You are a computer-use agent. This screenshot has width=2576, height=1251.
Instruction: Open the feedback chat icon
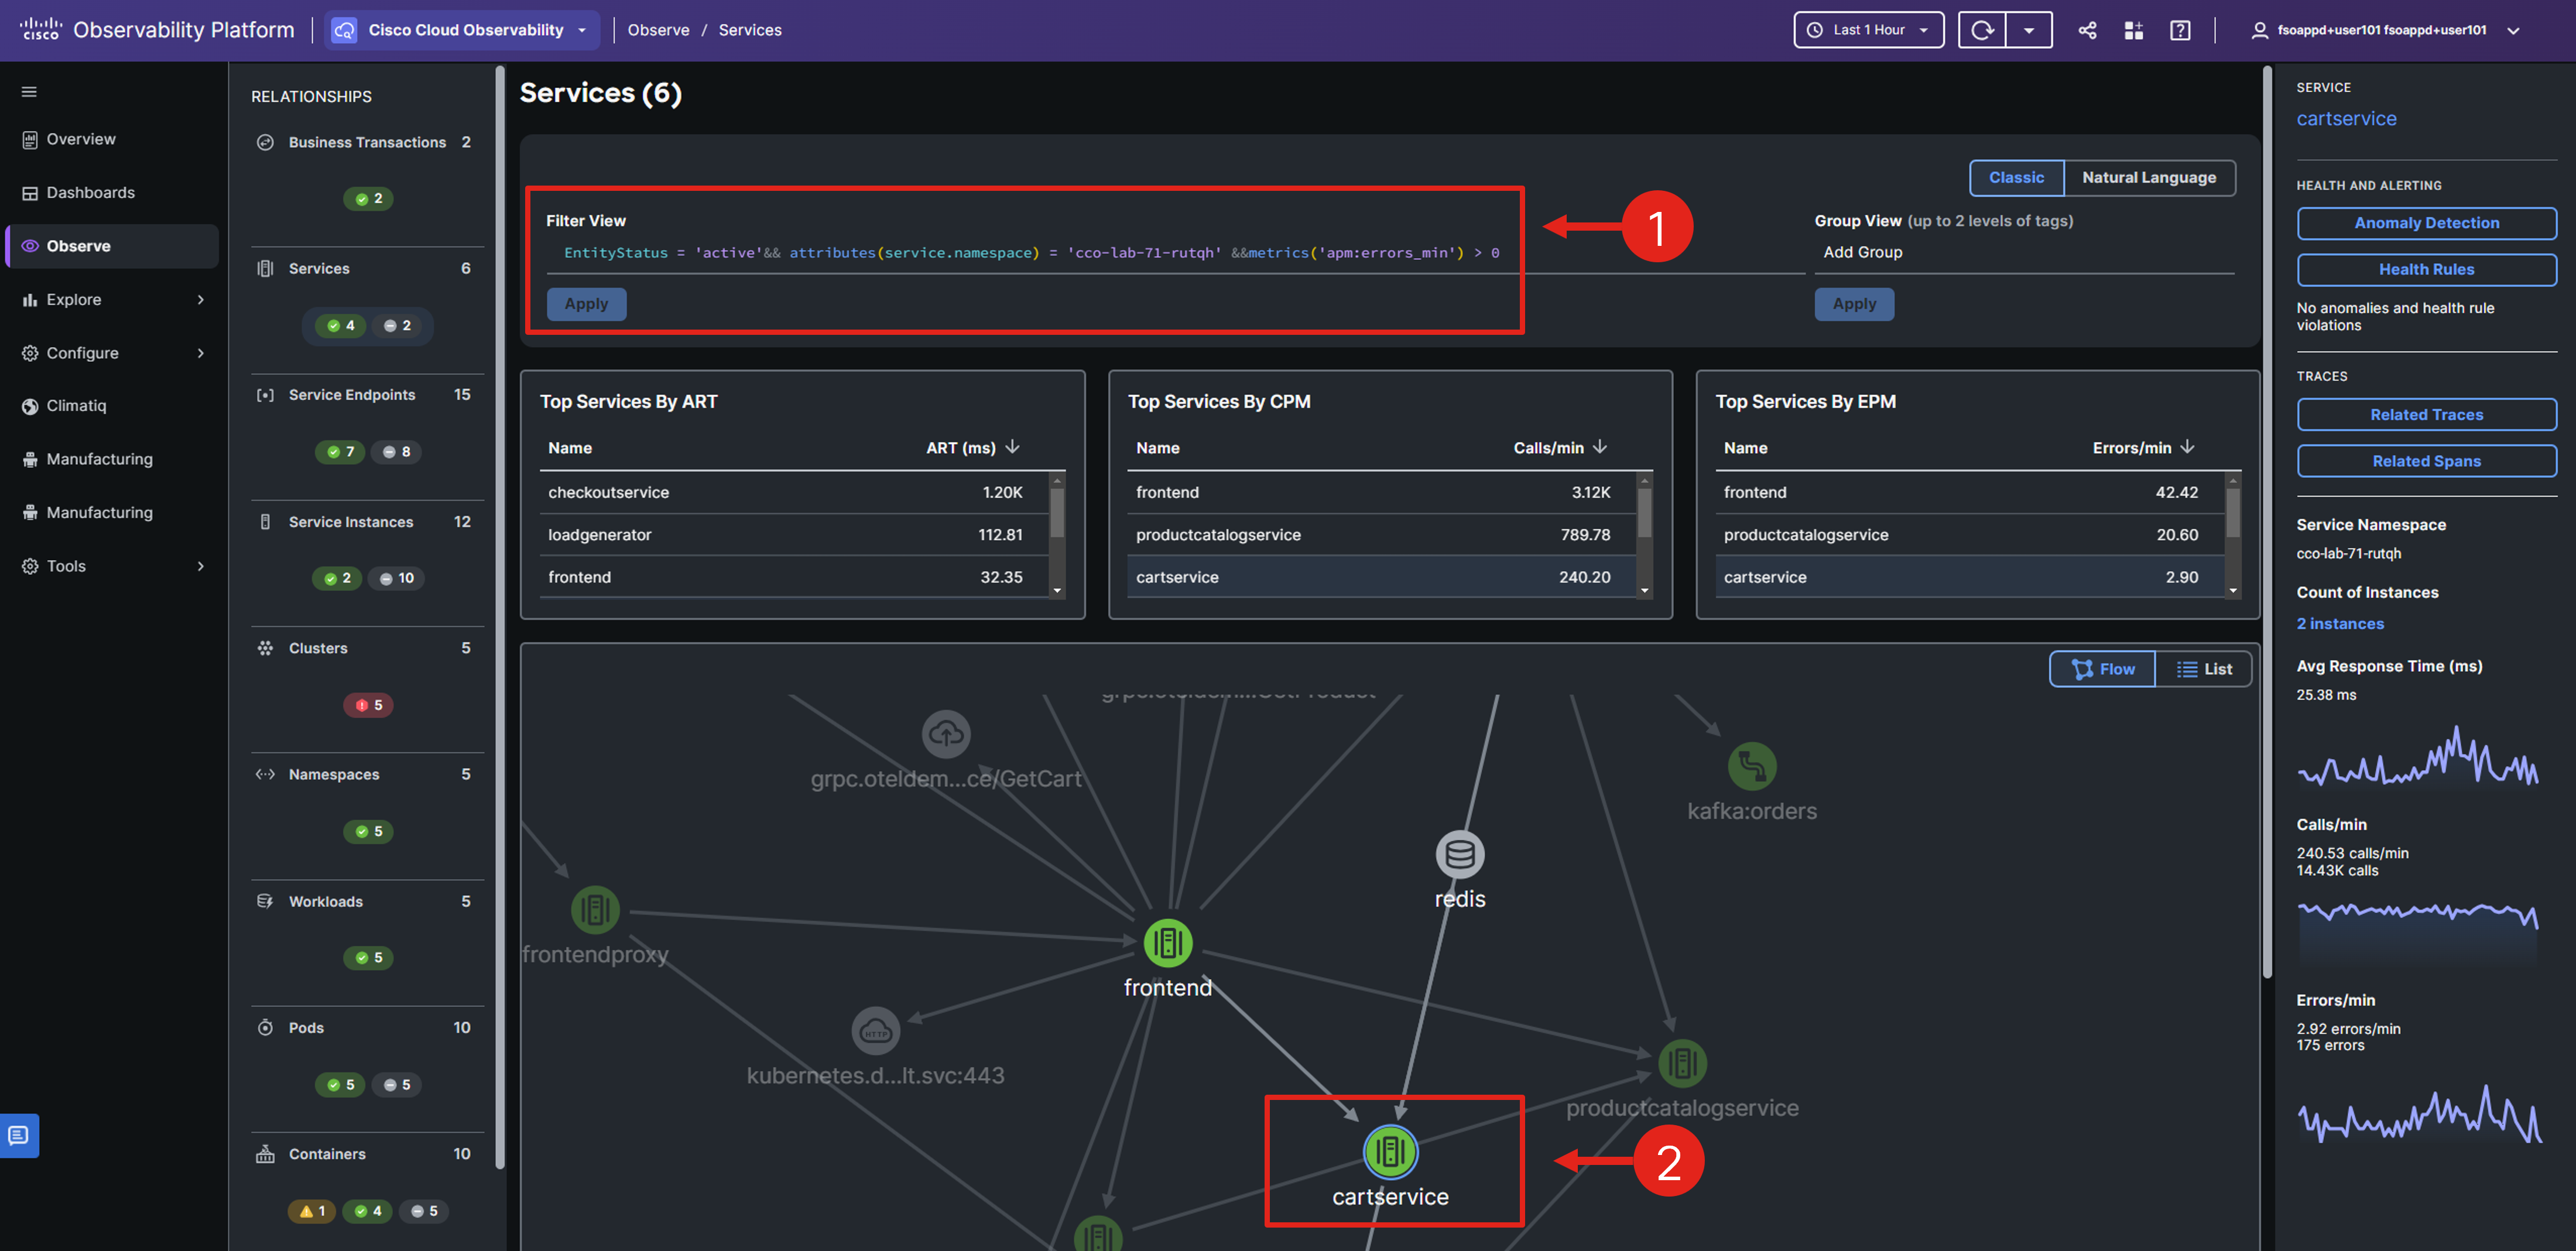(19, 1135)
